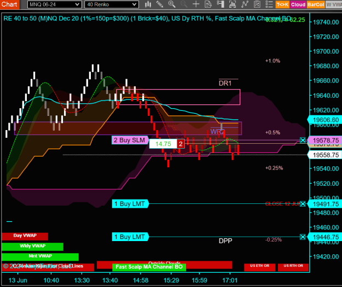Toggle the Chart Trader panel icon
342x287 pixels.
pyautogui.click(x=221, y=4)
